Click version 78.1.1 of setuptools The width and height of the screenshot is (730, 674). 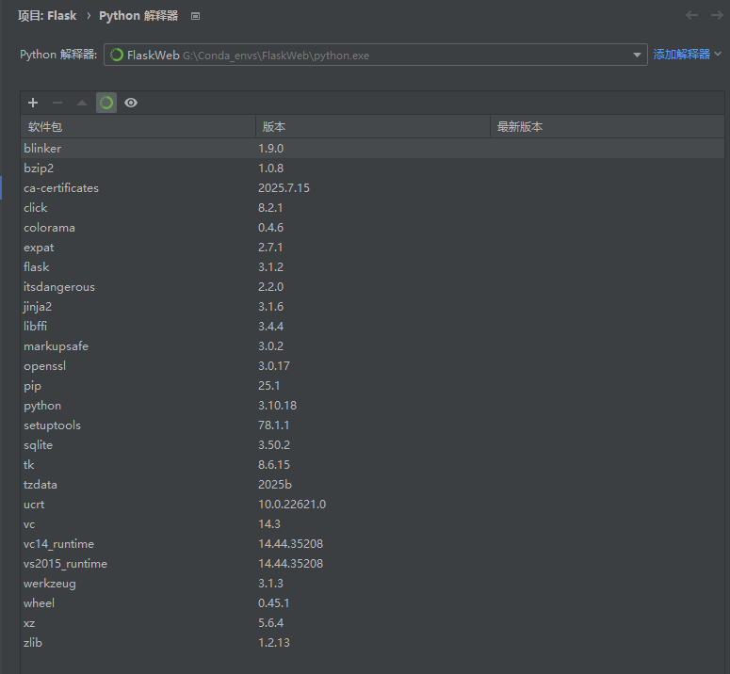click(274, 425)
